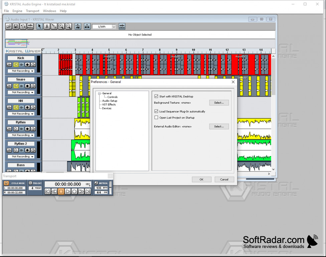The height and width of the screenshot is (257, 326).
Task: Save project with the floppy disk icon
Action: [16, 26]
